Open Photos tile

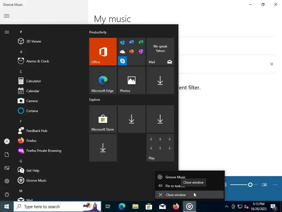[131, 80]
